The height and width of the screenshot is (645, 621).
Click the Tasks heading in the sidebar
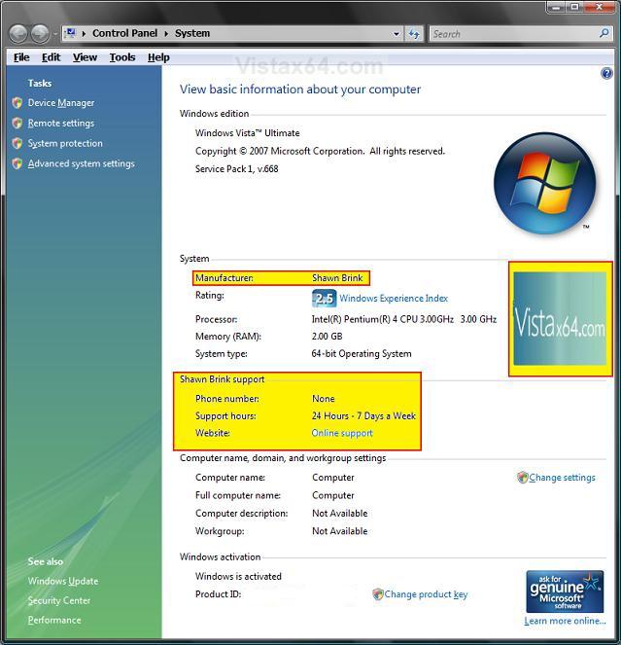click(40, 83)
